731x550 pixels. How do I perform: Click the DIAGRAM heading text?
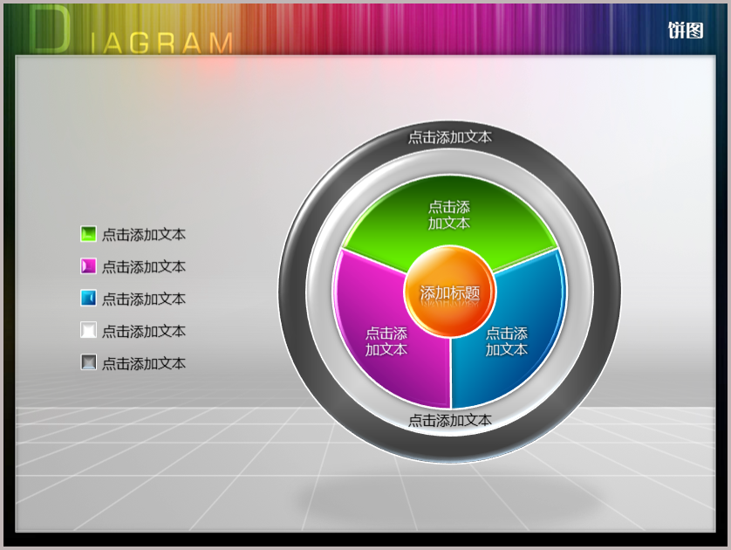tap(132, 31)
